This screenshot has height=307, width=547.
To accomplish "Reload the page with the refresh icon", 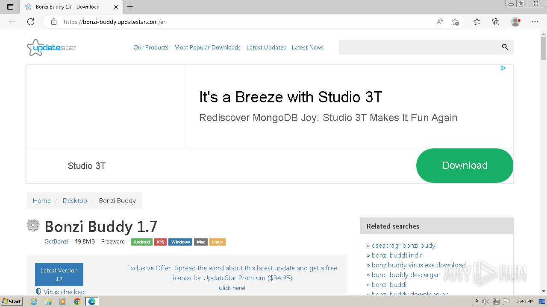I will pyautogui.click(x=31, y=22).
